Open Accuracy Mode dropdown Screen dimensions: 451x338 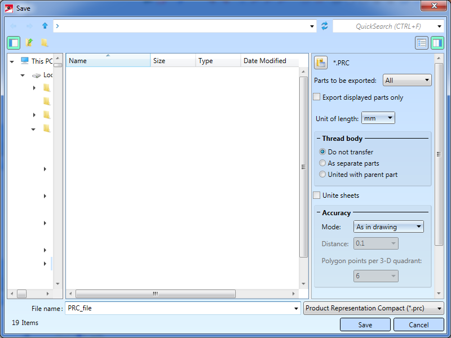click(388, 226)
